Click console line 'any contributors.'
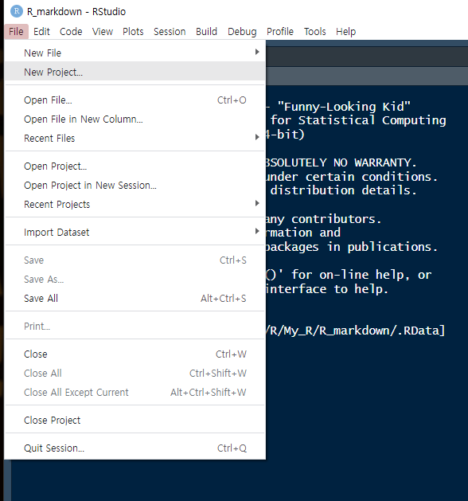The image size is (468, 501). click(x=323, y=219)
